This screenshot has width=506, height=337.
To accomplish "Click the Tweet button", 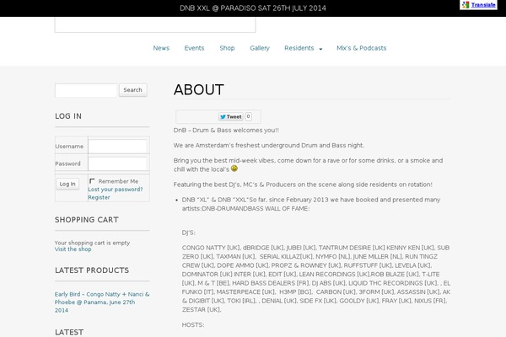I will click(x=230, y=117).
